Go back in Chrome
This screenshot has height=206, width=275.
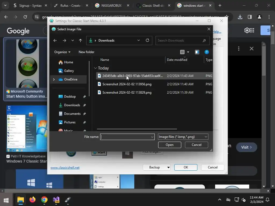click(x=6, y=17)
